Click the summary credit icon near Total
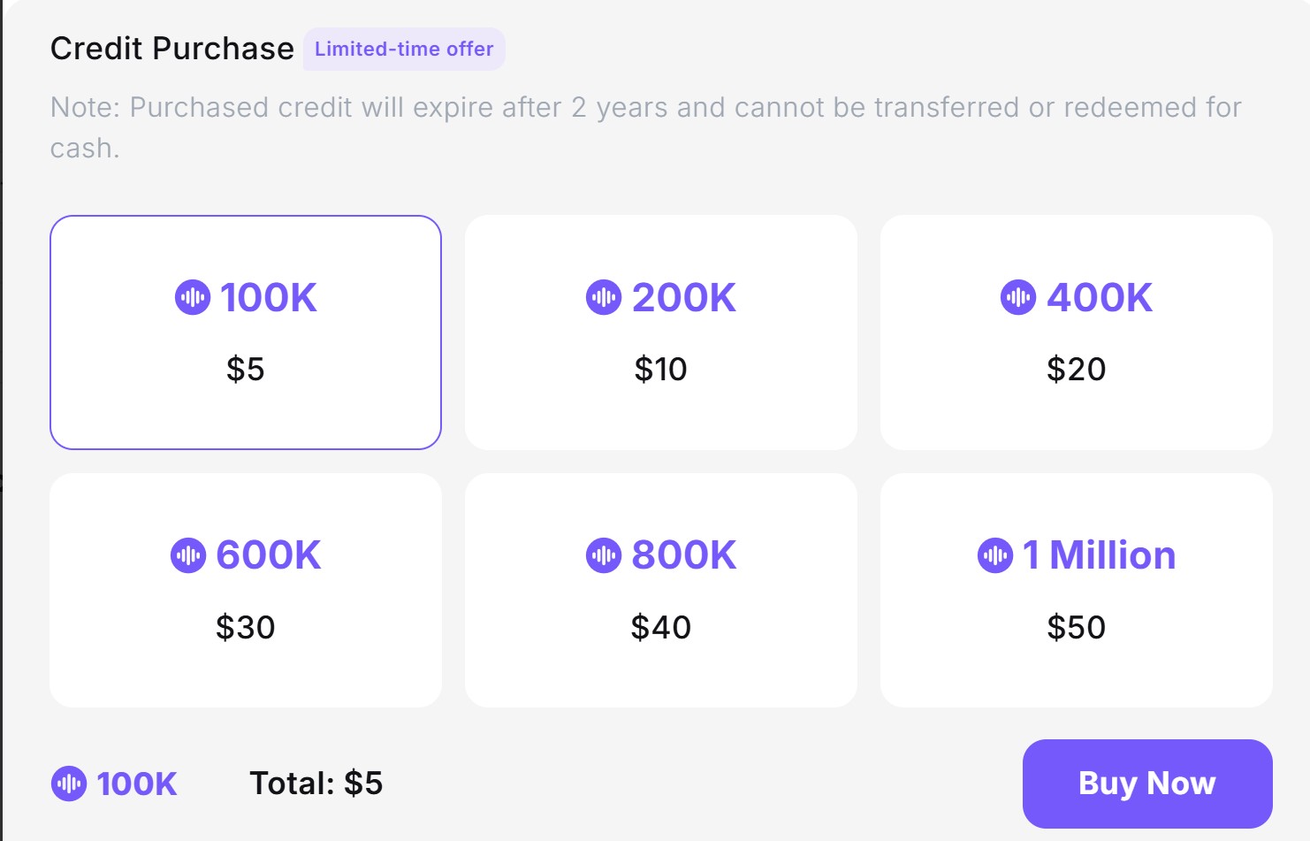 (x=69, y=784)
